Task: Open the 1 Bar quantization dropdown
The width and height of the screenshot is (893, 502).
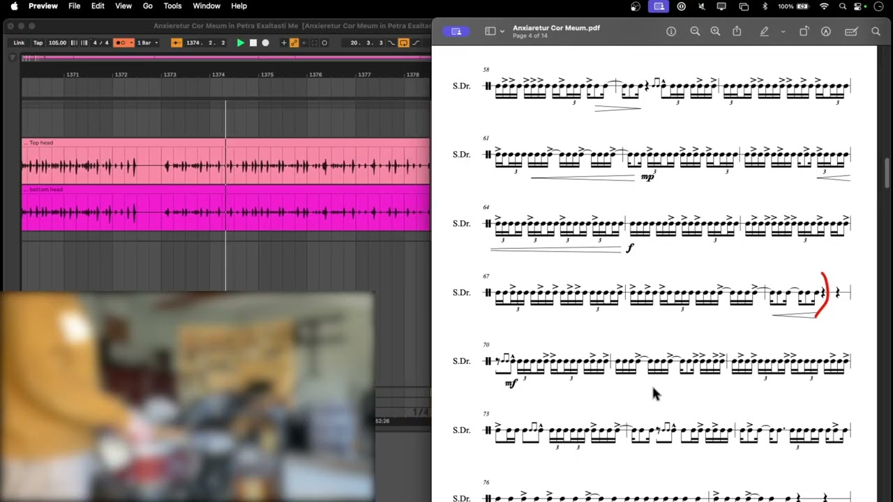Action: click(x=147, y=43)
